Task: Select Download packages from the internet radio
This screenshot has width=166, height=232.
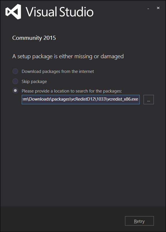Action: [x=15, y=71]
